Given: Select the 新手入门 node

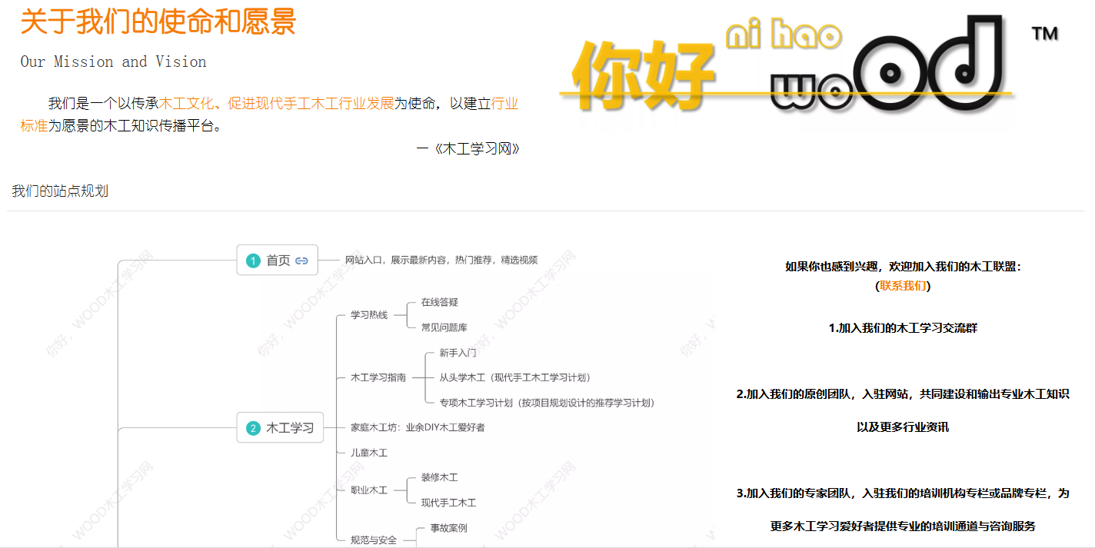Looking at the screenshot, I should point(458,353).
